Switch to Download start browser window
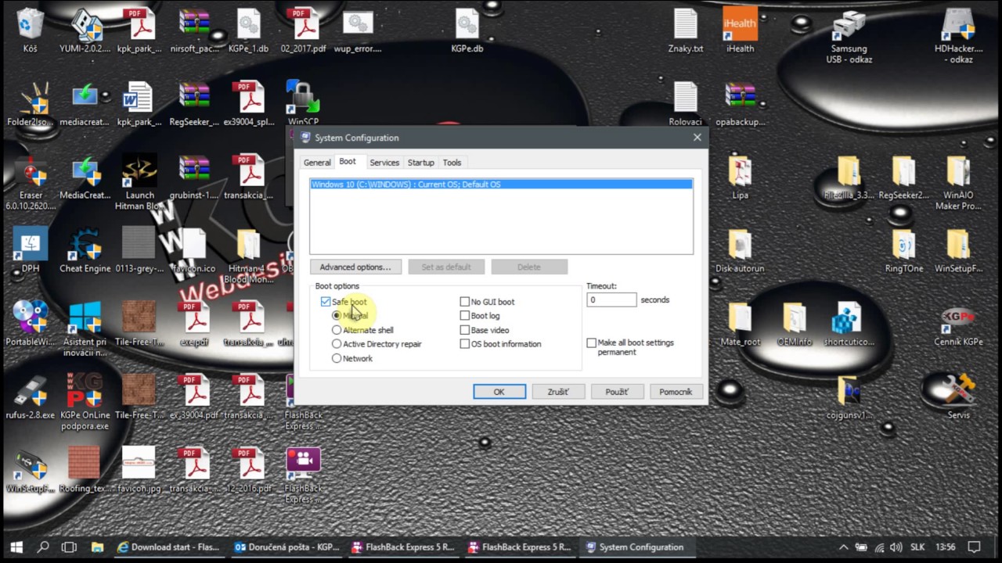This screenshot has width=1002, height=563. click(x=169, y=547)
